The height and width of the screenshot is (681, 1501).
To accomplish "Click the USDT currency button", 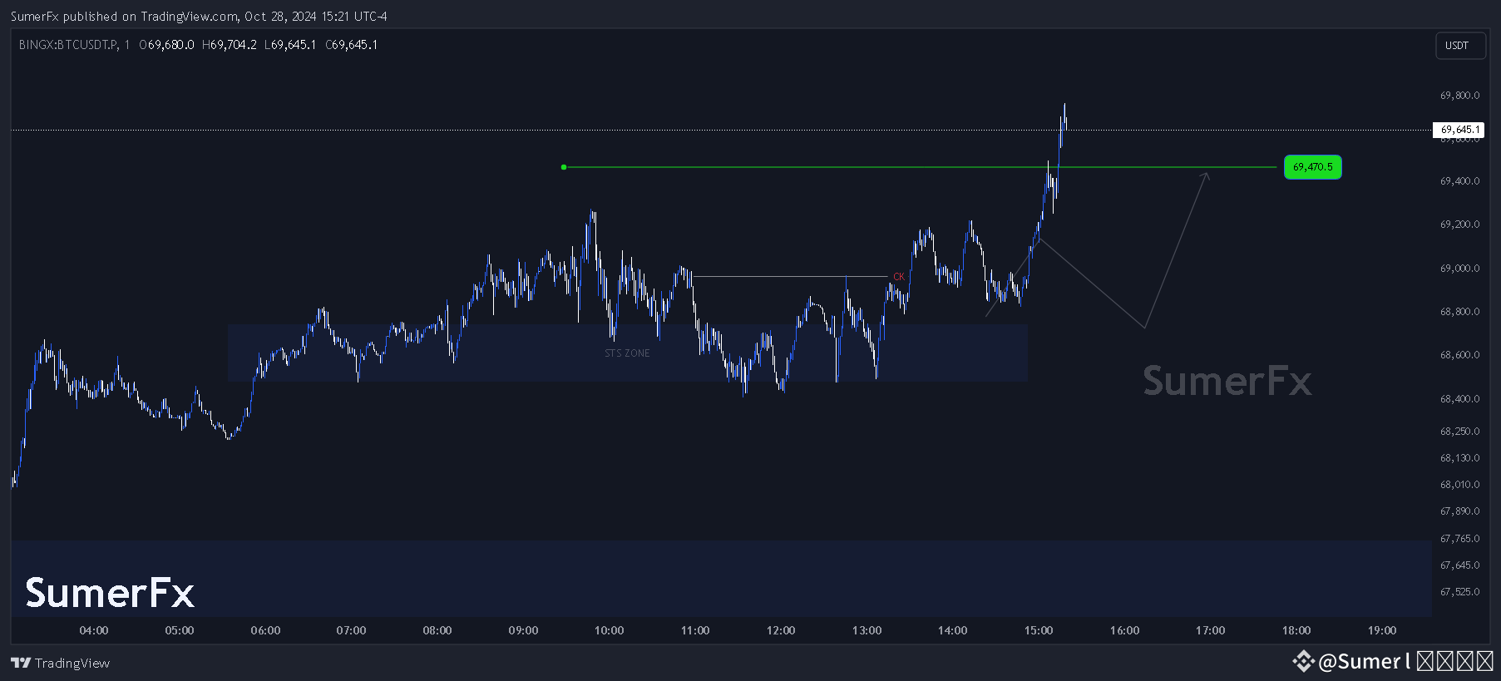I will coord(1460,46).
